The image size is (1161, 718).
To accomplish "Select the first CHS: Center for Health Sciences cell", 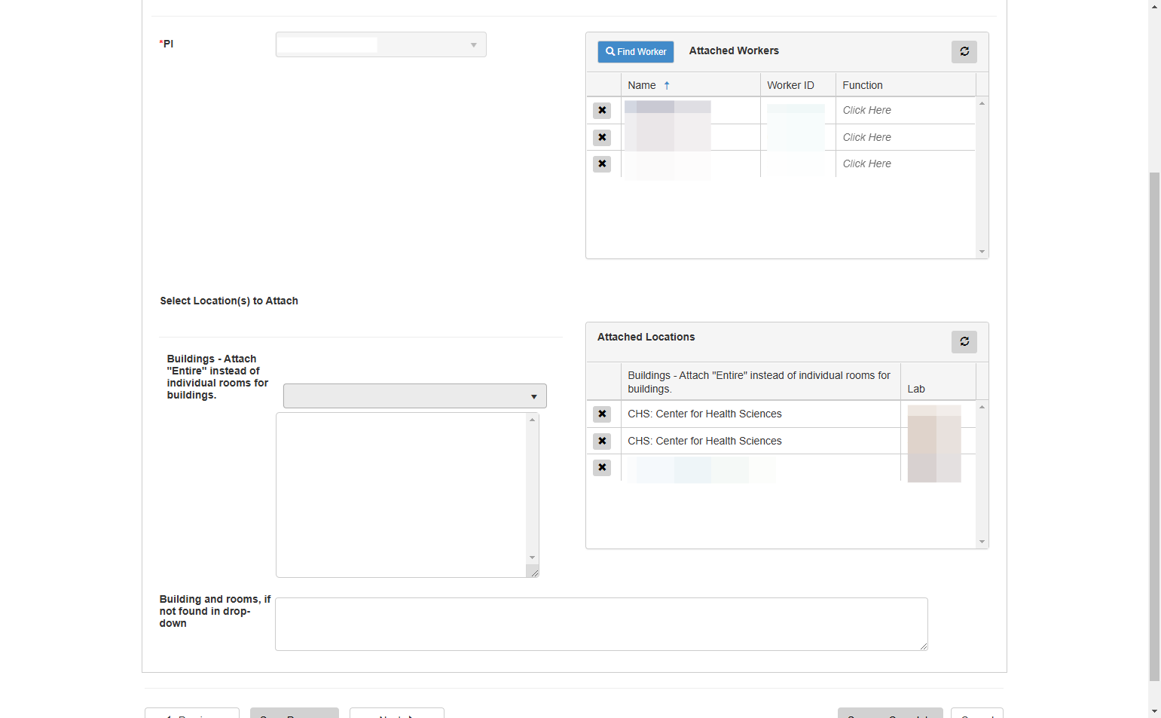I will click(760, 414).
